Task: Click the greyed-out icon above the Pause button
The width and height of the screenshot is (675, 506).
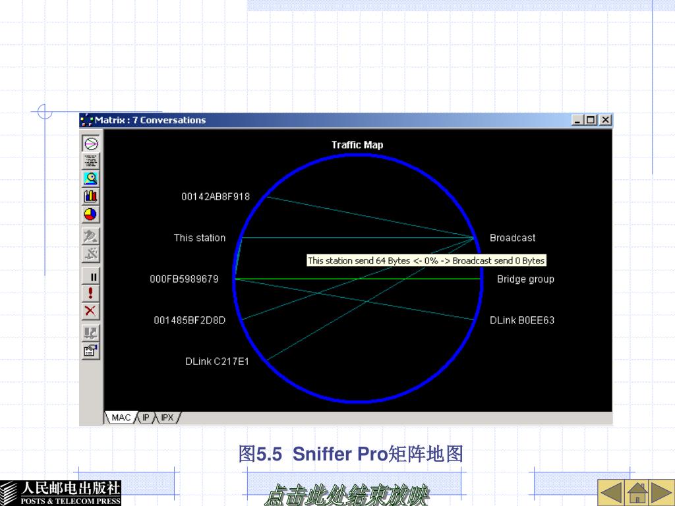Action: coord(91,254)
